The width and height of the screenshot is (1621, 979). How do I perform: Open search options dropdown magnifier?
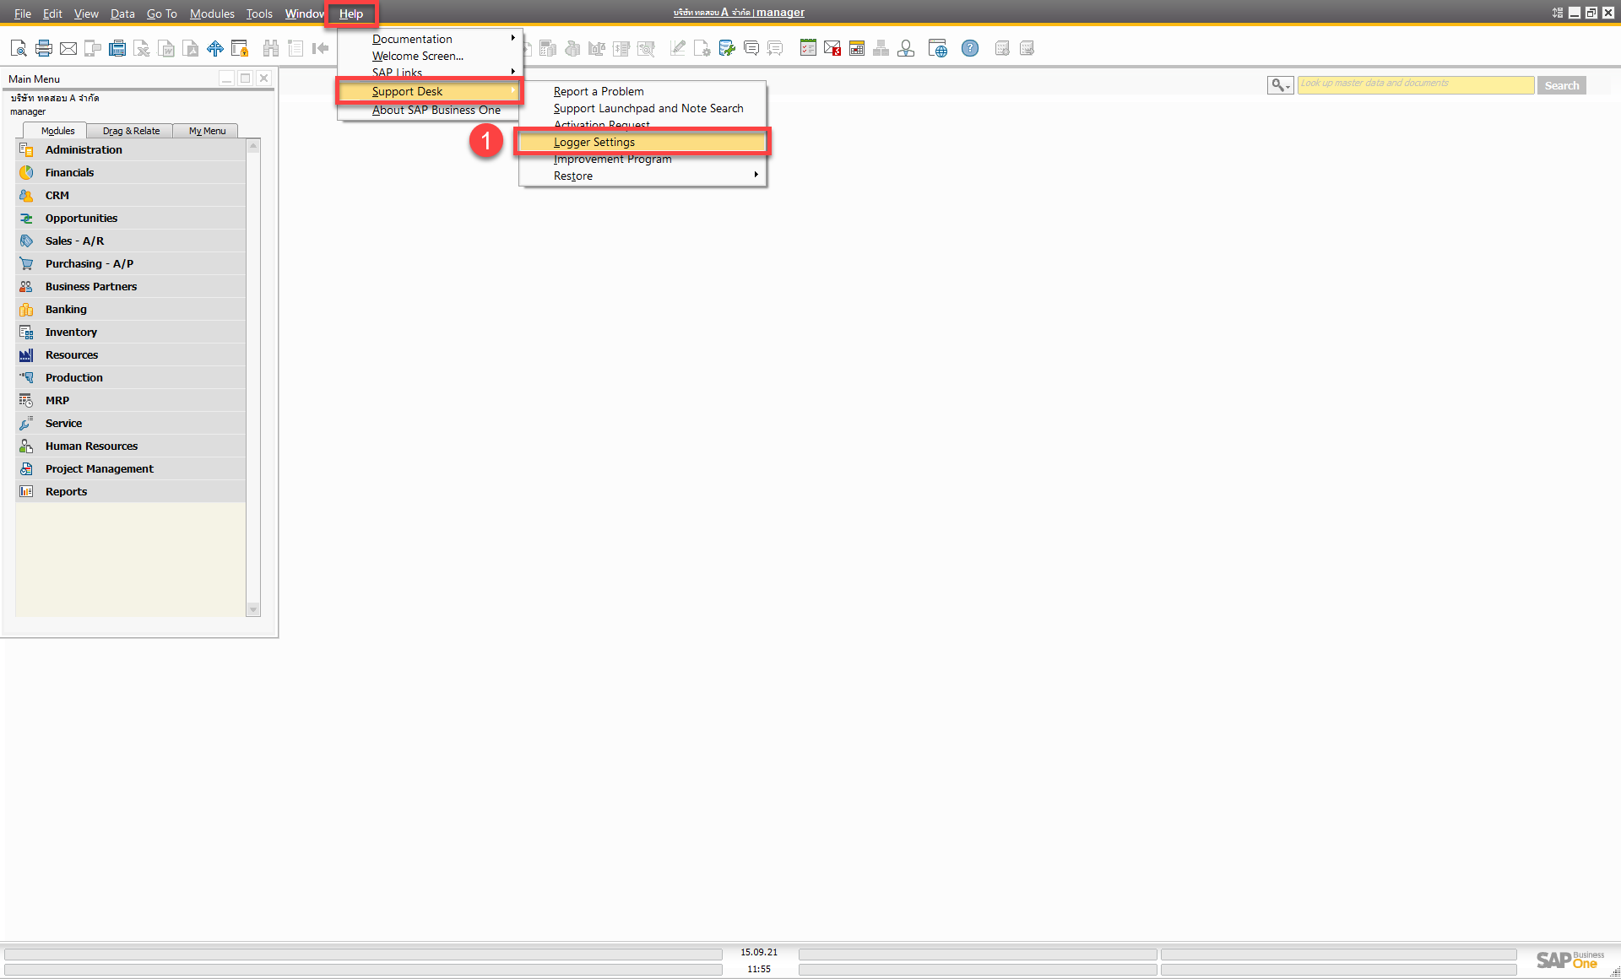pos(1280,85)
